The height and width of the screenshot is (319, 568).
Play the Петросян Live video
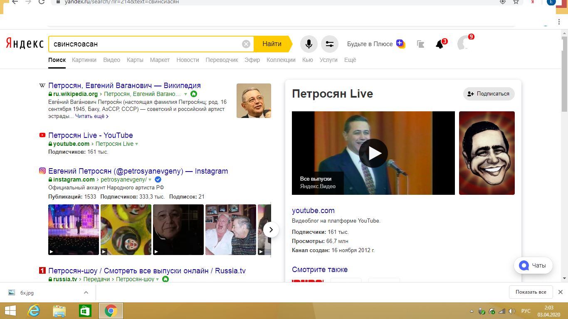373,153
